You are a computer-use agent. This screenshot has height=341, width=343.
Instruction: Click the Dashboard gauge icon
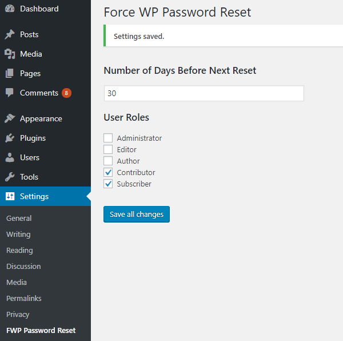point(10,9)
